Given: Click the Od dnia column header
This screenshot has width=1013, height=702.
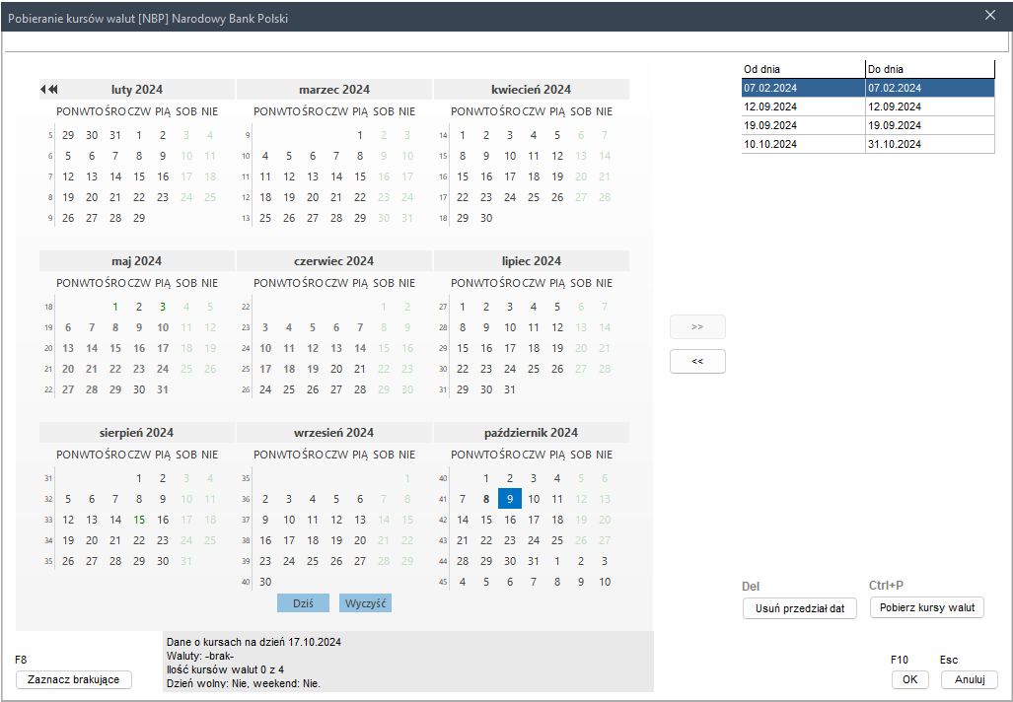Looking at the screenshot, I should click(803, 69).
